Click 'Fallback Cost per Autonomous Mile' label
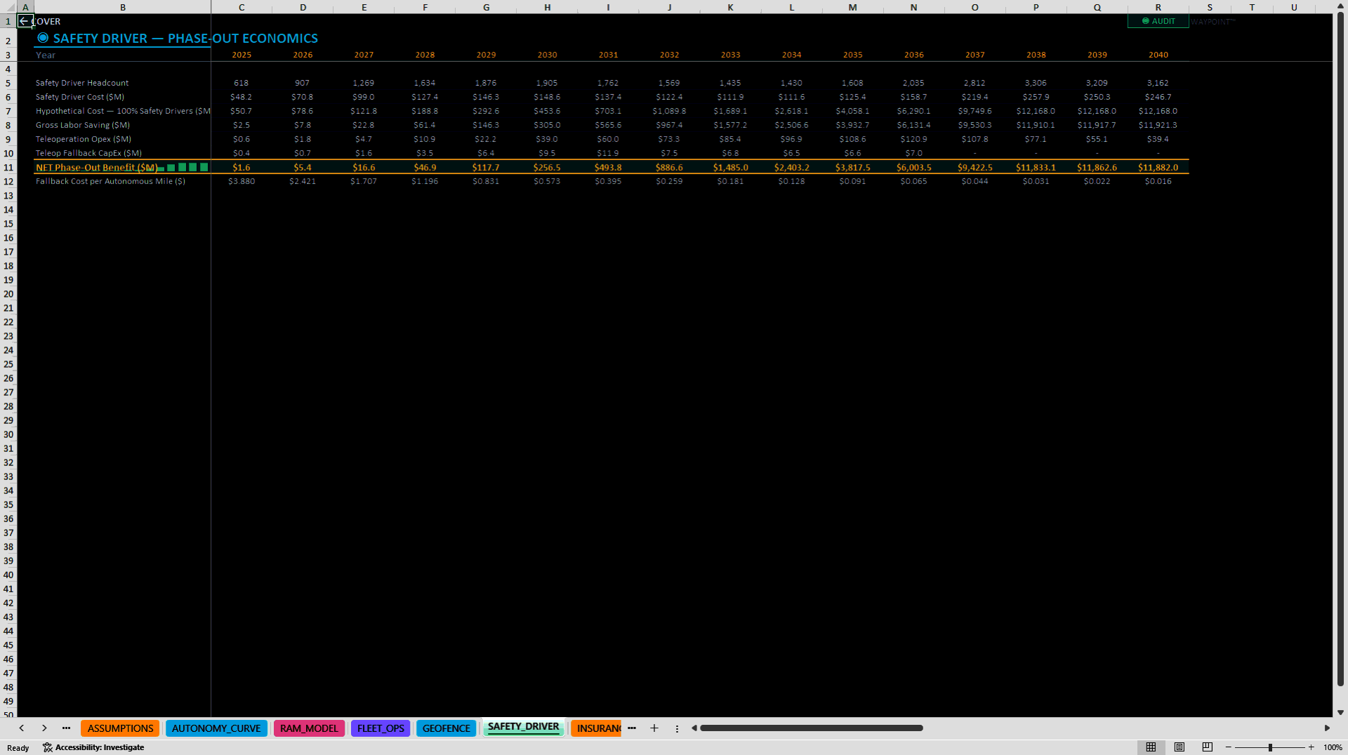 [x=110, y=181]
